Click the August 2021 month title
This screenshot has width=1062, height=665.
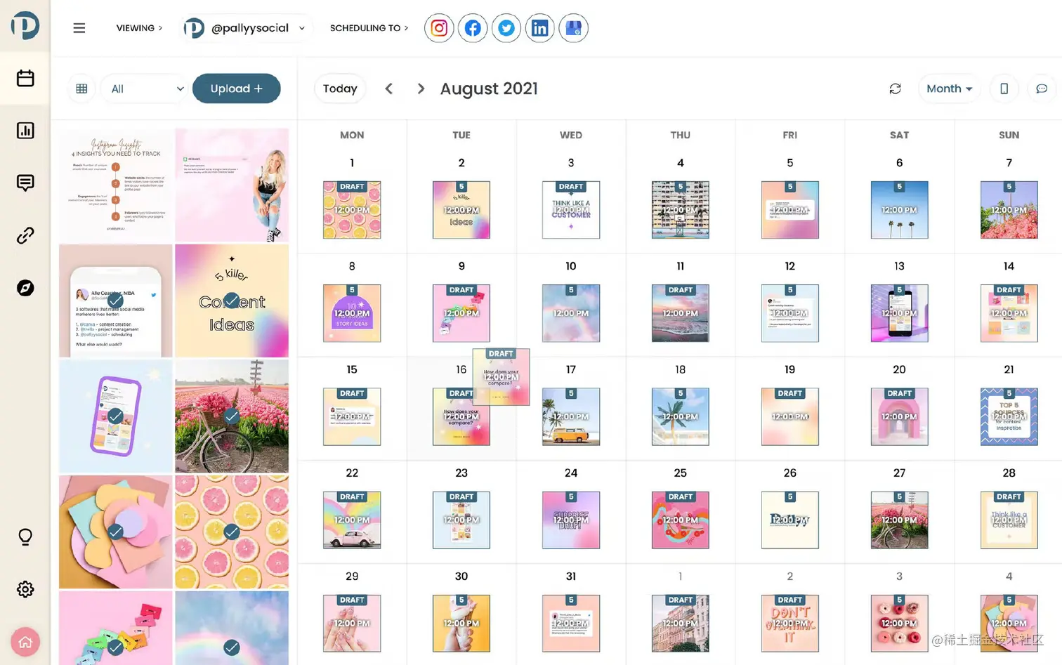click(x=489, y=88)
